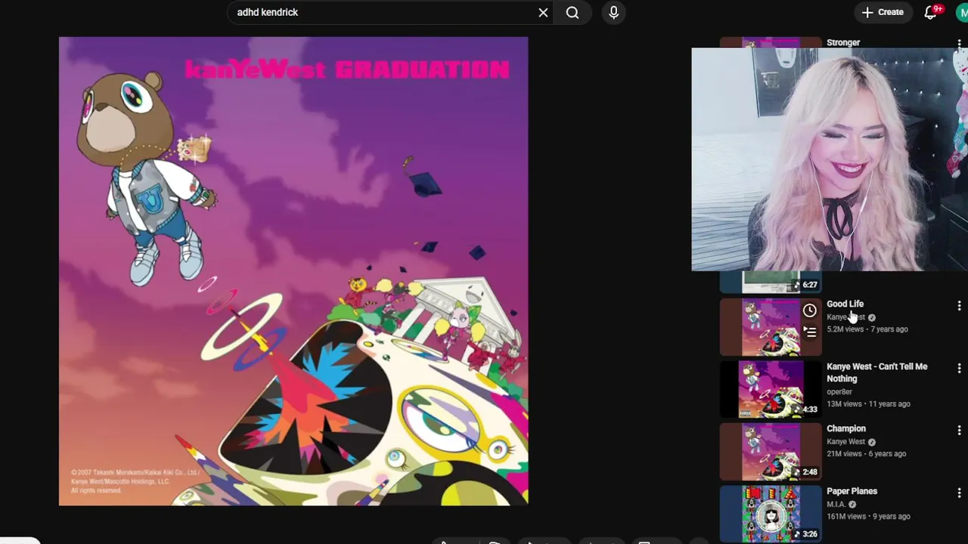
Task: Clear the search text with X icon
Action: pyautogui.click(x=543, y=12)
